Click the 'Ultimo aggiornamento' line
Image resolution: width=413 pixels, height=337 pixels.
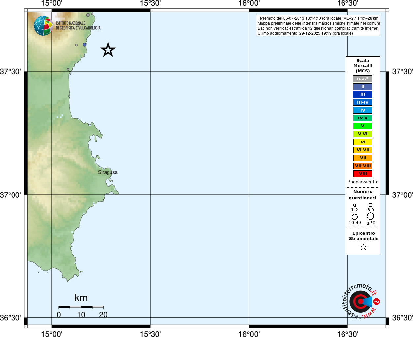(x=305, y=33)
